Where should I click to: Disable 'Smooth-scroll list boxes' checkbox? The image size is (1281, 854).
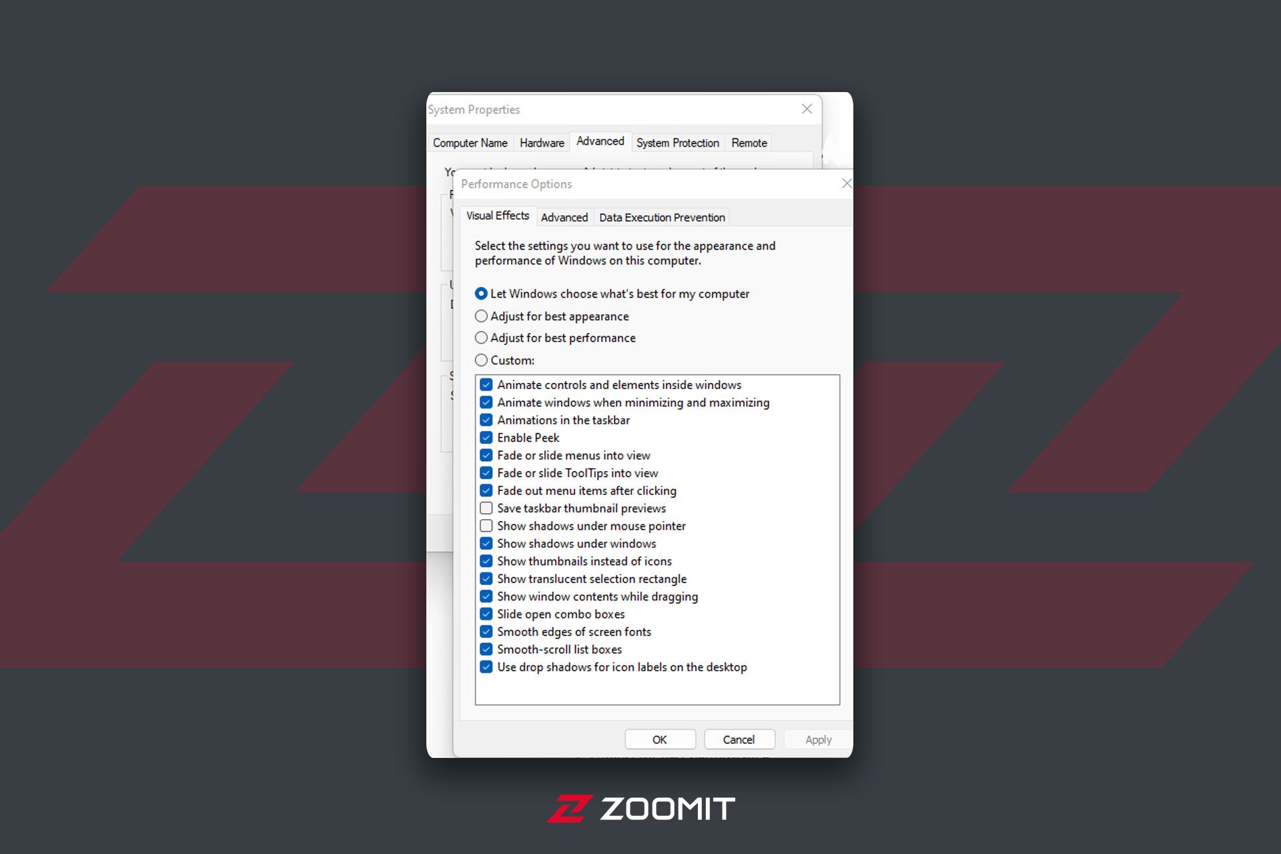click(x=488, y=649)
